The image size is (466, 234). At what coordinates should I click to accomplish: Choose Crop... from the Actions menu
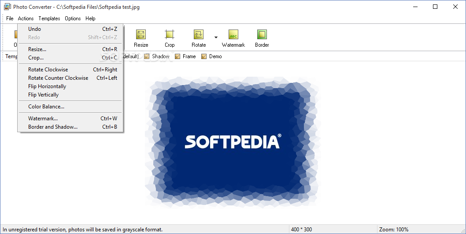[x=70, y=58]
